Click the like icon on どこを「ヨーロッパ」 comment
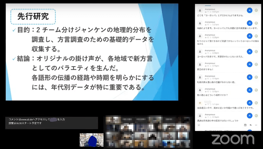Viewport: 263px width, 149px height. (x=206, y=12)
